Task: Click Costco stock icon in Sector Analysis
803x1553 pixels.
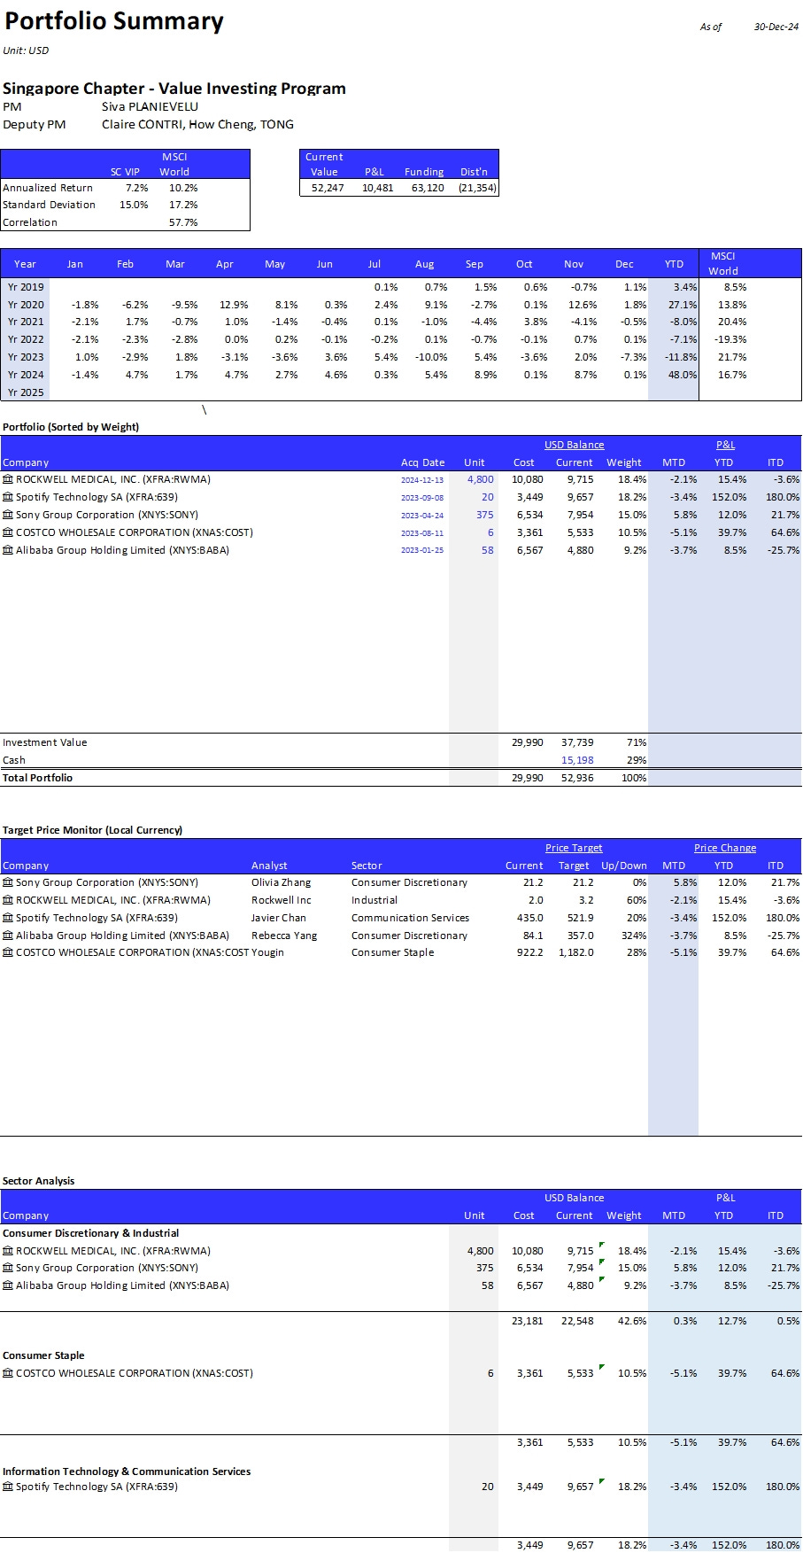Action: (x=8, y=1373)
